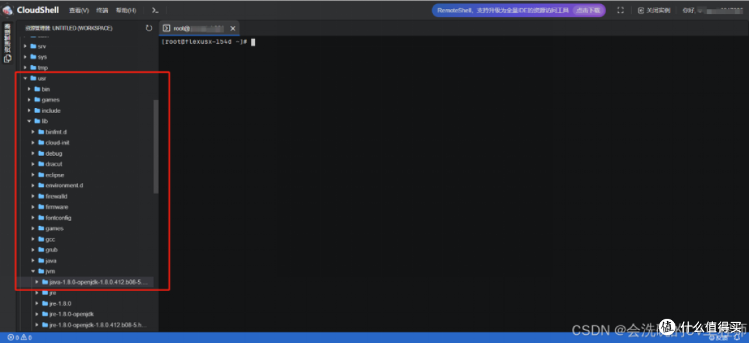Click the RemoteShell banner description text
Viewport: 749px width, 343px height.
tap(503, 10)
